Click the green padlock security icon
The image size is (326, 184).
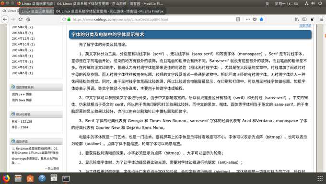tap(69, 19)
